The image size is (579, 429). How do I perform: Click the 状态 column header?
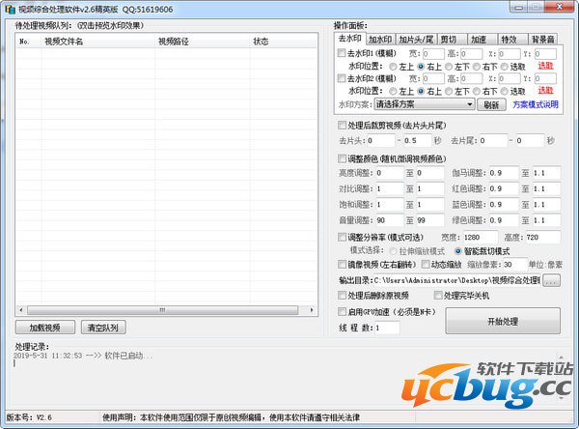coord(283,42)
